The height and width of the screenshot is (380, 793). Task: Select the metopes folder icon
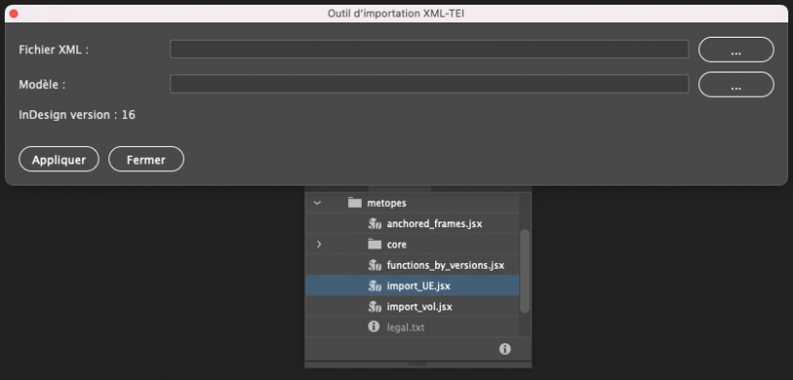click(355, 203)
